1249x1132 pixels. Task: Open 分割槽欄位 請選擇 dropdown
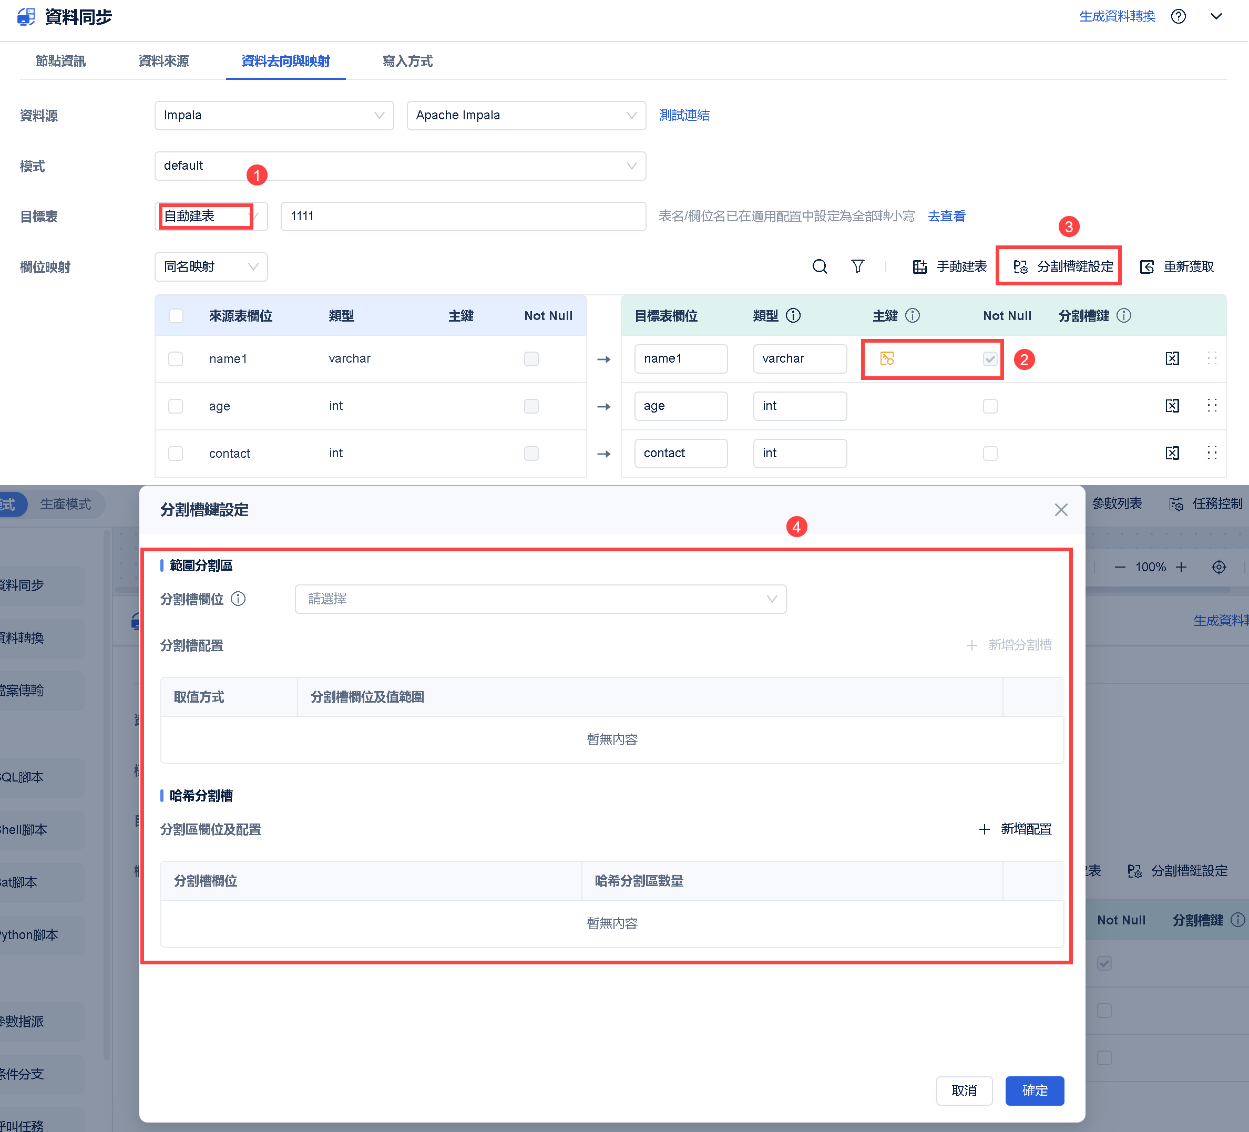[540, 599]
